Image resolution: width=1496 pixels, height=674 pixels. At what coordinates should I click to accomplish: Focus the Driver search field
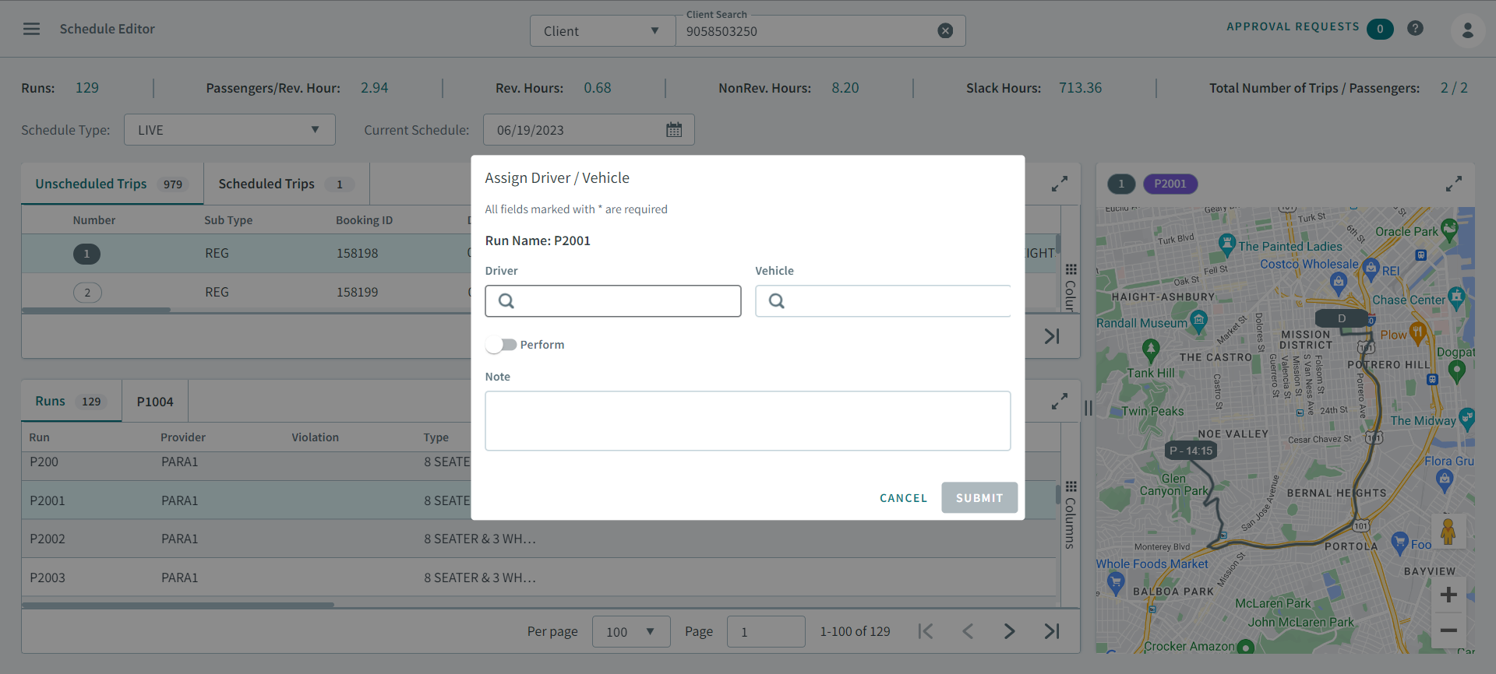coord(613,301)
